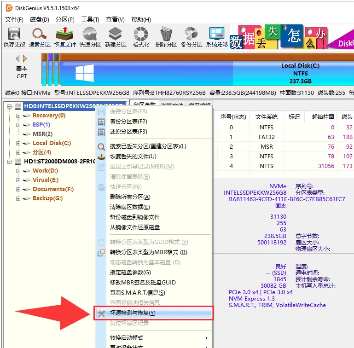Choose 修改MBR签名及磁盘GUID menu entry
This screenshot has width=354, height=348.
point(154,283)
